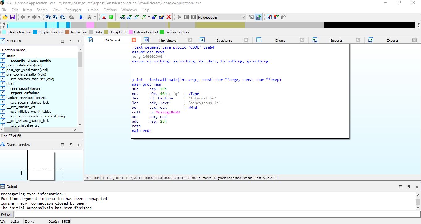Click the Jump forward arrow icon
Screen dimensions: 421x224
coord(34,17)
